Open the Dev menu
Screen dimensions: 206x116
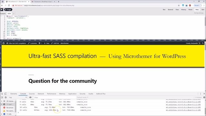[x=164, y=10]
